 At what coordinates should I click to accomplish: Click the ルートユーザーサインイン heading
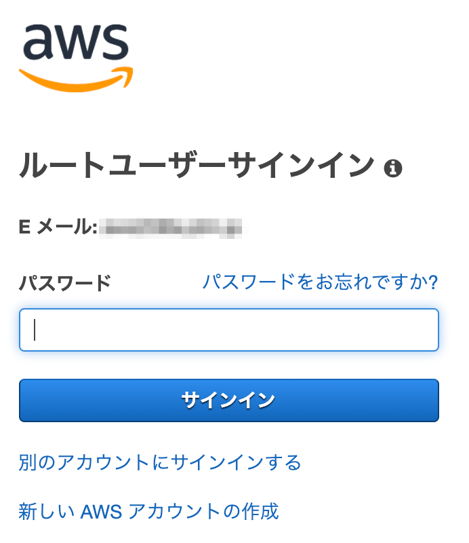197,166
